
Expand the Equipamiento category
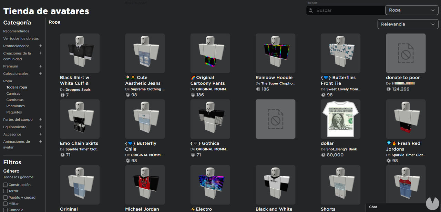40,127
